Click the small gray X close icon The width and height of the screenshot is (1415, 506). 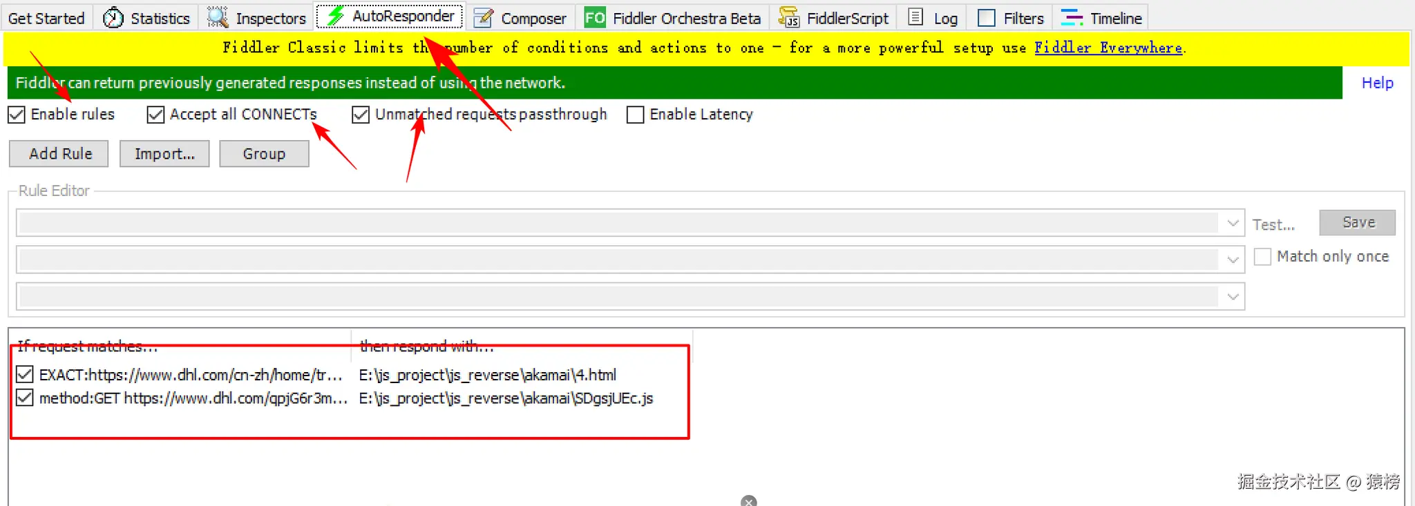(x=749, y=501)
